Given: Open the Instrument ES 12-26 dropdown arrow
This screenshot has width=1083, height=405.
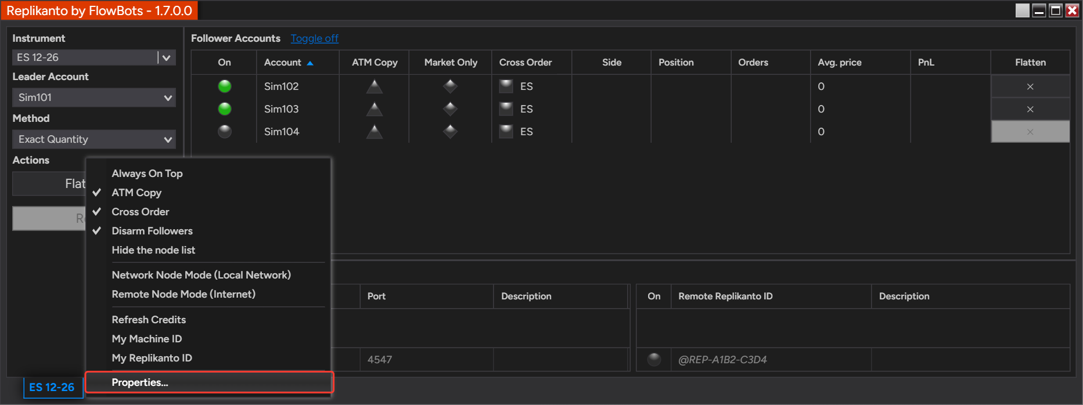Looking at the screenshot, I should (x=167, y=57).
